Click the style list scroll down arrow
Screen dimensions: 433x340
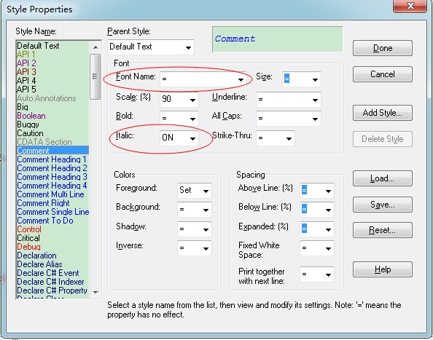click(x=95, y=292)
